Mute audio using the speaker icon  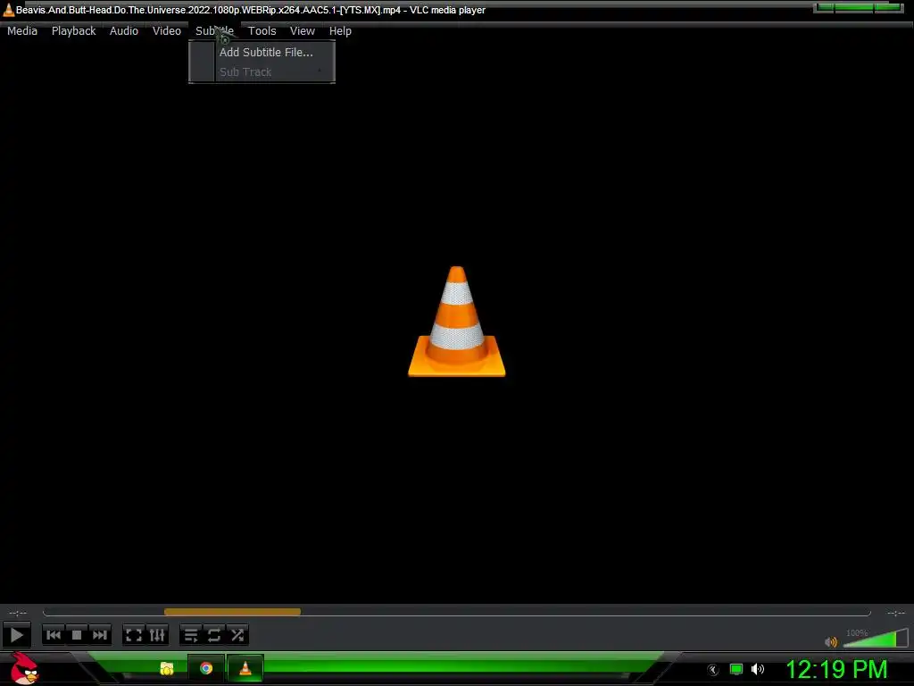(x=831, y=641)
